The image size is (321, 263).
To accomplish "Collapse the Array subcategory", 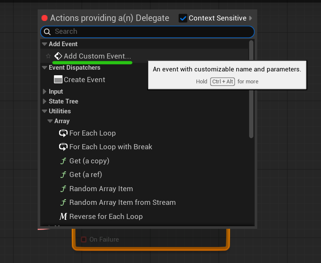I will pos(50,121).
